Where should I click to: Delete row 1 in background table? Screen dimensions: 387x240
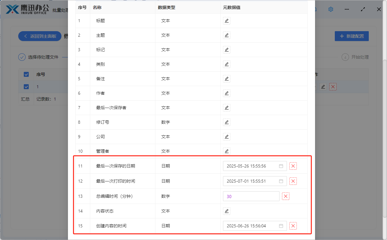pyautogui.click(x=333, y=87)
